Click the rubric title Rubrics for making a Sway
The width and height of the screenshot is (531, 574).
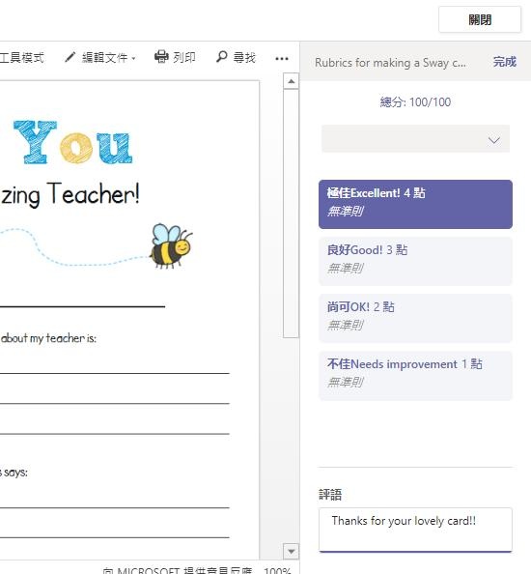tap(390, 63)
